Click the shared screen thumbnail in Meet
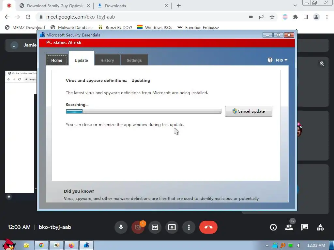Screen dimensions: 334x250 click(x=21, y=132)
